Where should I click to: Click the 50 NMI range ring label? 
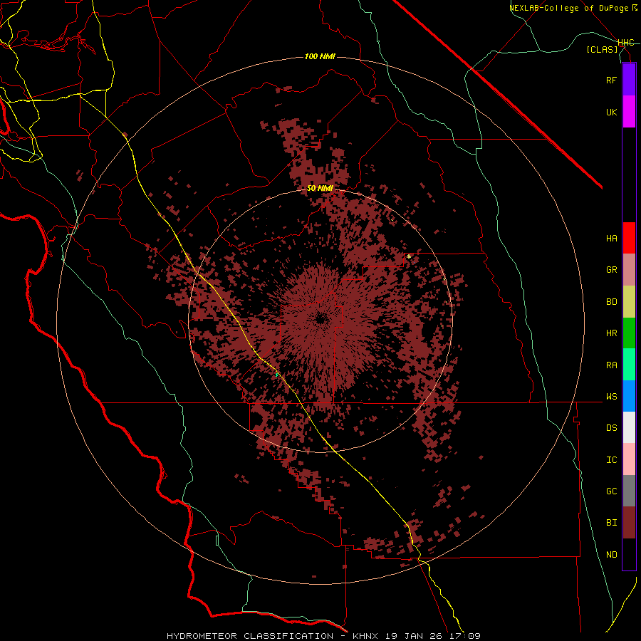(320, 188)
